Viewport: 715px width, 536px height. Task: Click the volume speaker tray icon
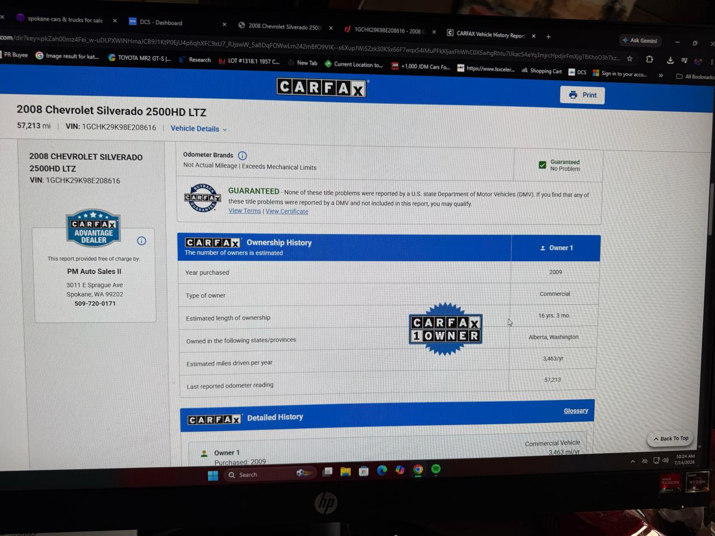665,460
